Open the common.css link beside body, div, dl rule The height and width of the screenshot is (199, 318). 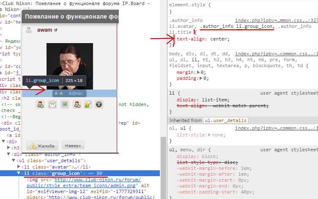point(277,54)
